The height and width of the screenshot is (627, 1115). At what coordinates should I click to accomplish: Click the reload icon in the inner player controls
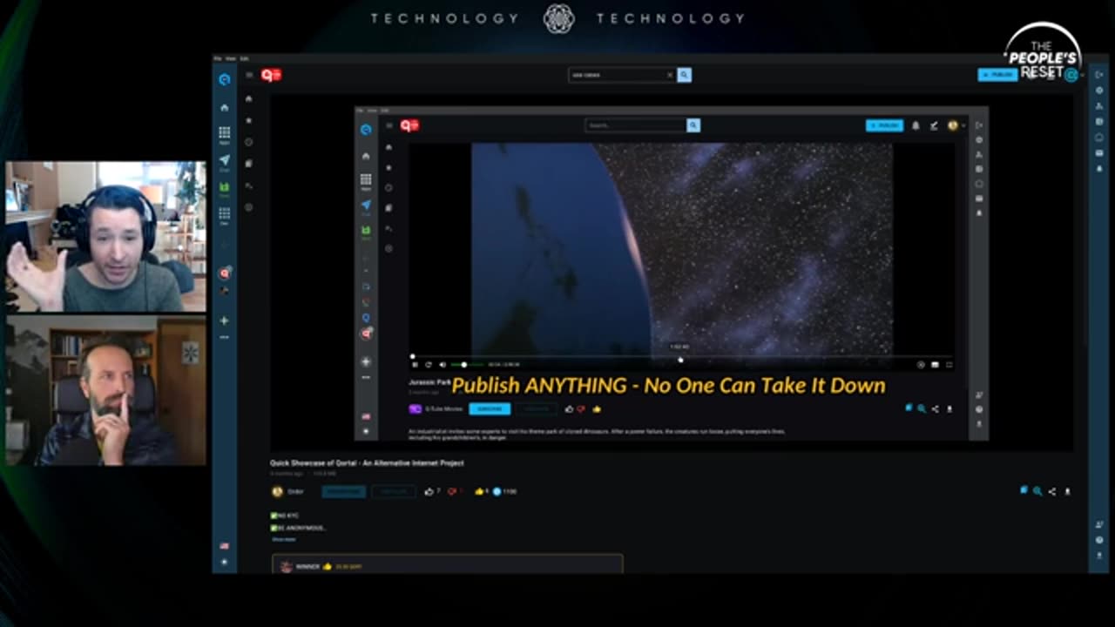(x=429, y=365)
